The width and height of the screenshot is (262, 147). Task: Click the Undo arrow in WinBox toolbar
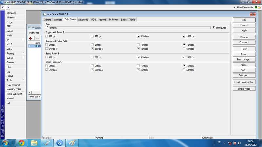click(3, 7)
